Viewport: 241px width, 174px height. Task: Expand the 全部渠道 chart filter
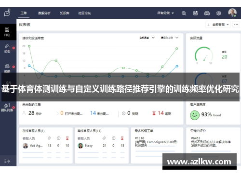click(147, 38)
